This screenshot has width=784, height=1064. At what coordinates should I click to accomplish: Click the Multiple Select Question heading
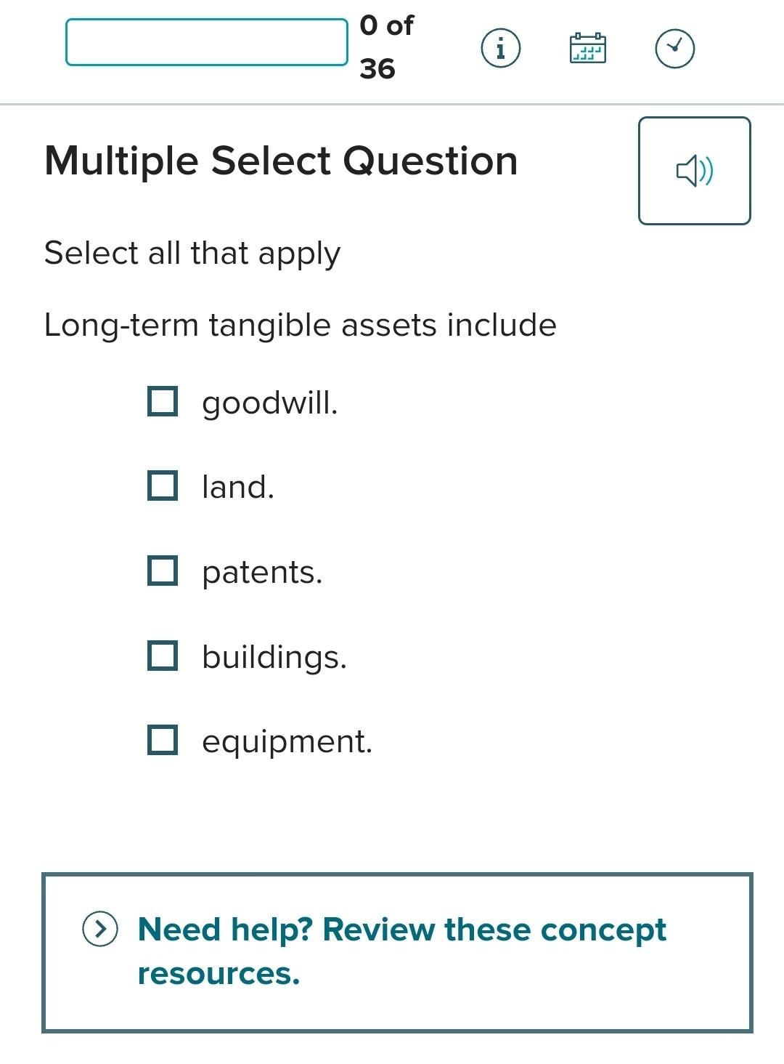(281, 161)
